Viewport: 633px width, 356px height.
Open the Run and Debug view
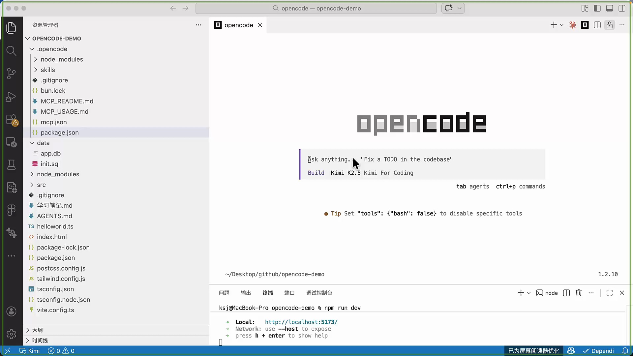11,97
